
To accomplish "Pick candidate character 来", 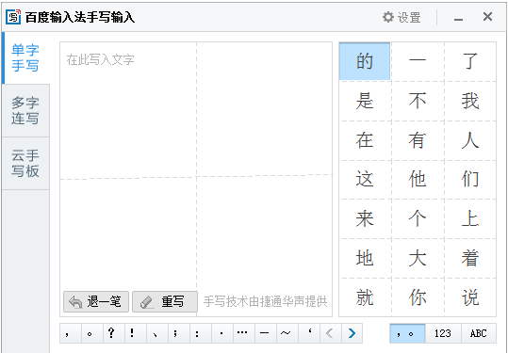I will [365, 219].
